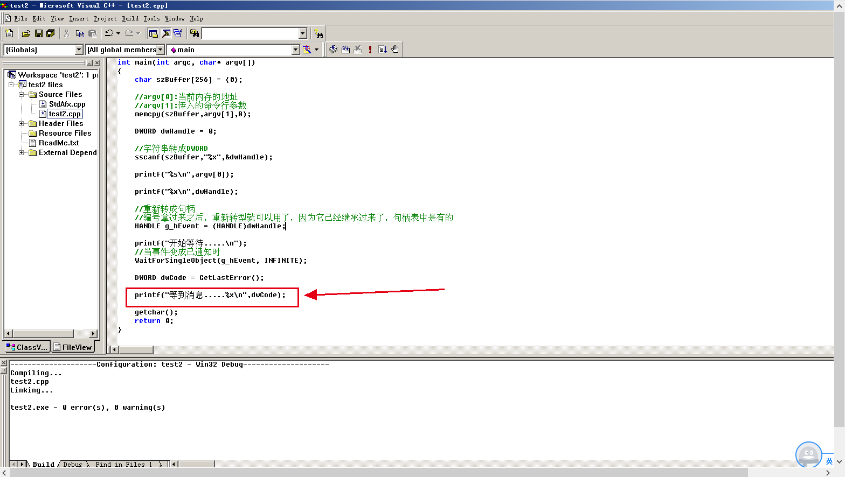This screenshot has width=845, height=477.
Task: Toggle the Workspace pane toolbar button
Action: [154, 33]
